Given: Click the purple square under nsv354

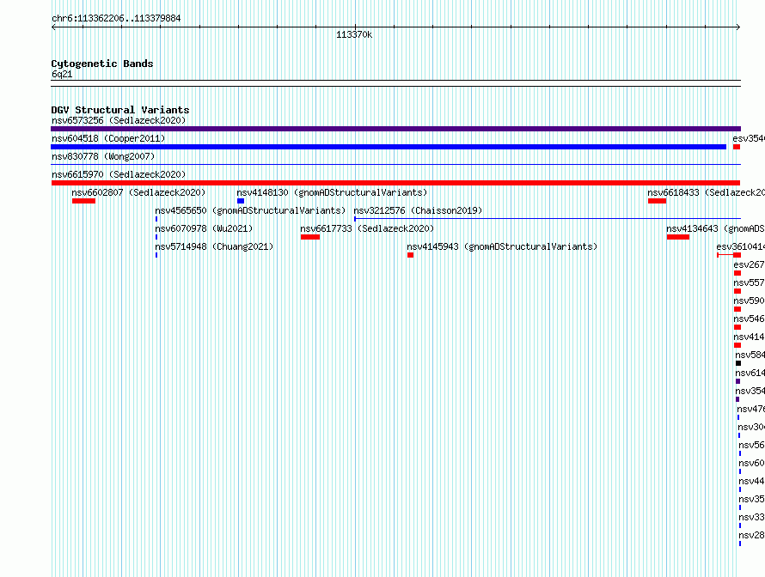Looking at the screenshot, I should [x=737, y=399].
